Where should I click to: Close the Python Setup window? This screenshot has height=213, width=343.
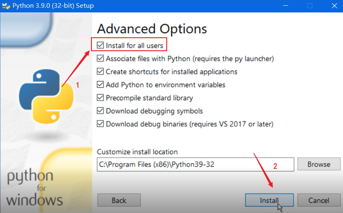click(333, 6)
